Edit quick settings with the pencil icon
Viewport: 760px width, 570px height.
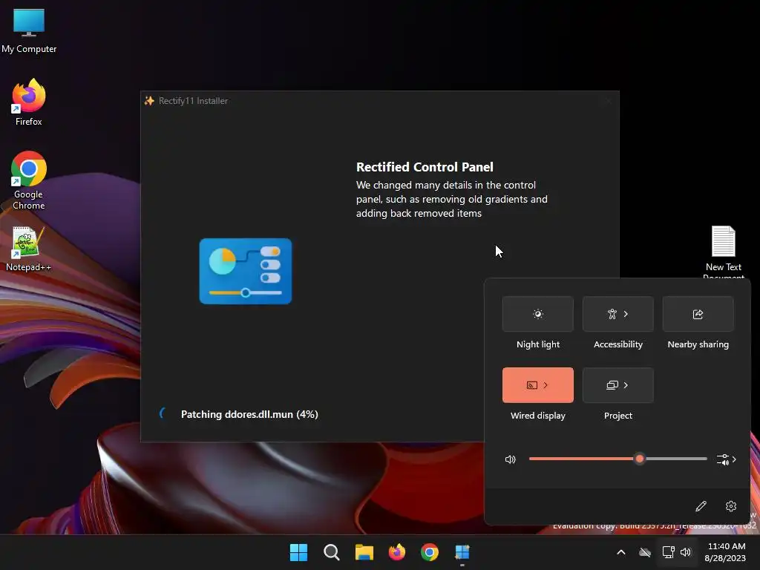pyautogui.click(x=701, y=506)
